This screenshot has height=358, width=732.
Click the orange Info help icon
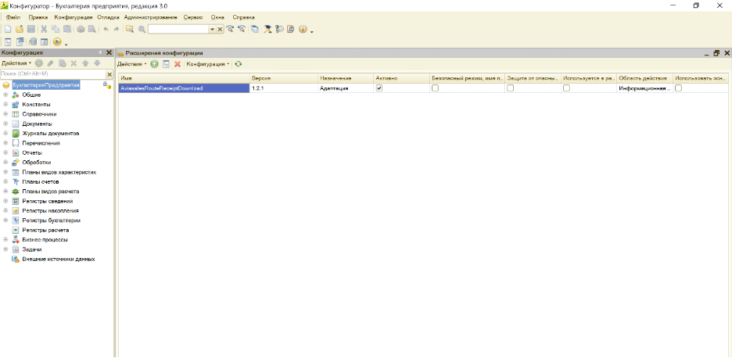click(303, 29)
